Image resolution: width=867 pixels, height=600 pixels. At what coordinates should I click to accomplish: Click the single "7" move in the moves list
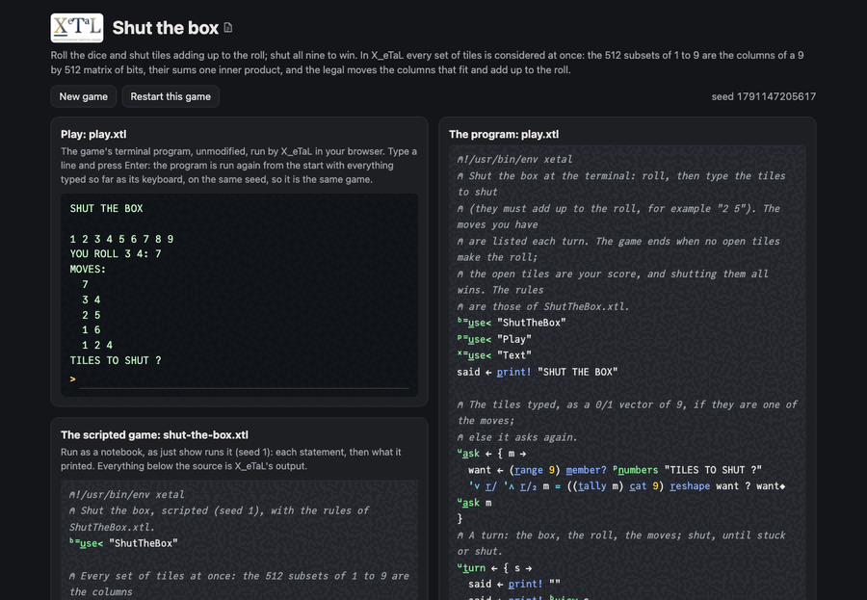(x=85, y=284)
